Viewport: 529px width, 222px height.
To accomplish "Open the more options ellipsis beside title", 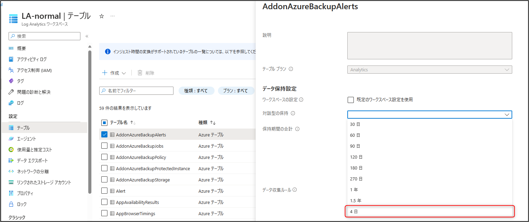I will point(113,16).
